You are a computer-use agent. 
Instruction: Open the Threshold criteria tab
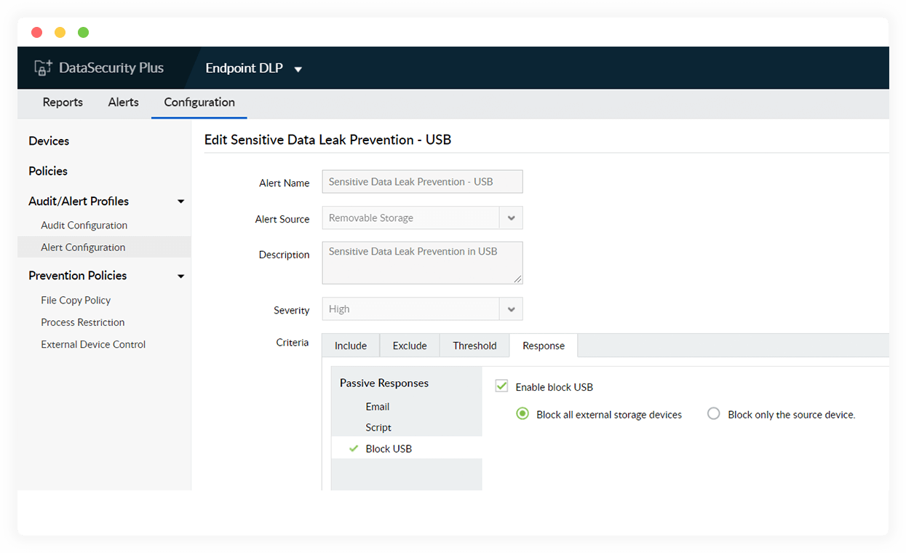474,346
